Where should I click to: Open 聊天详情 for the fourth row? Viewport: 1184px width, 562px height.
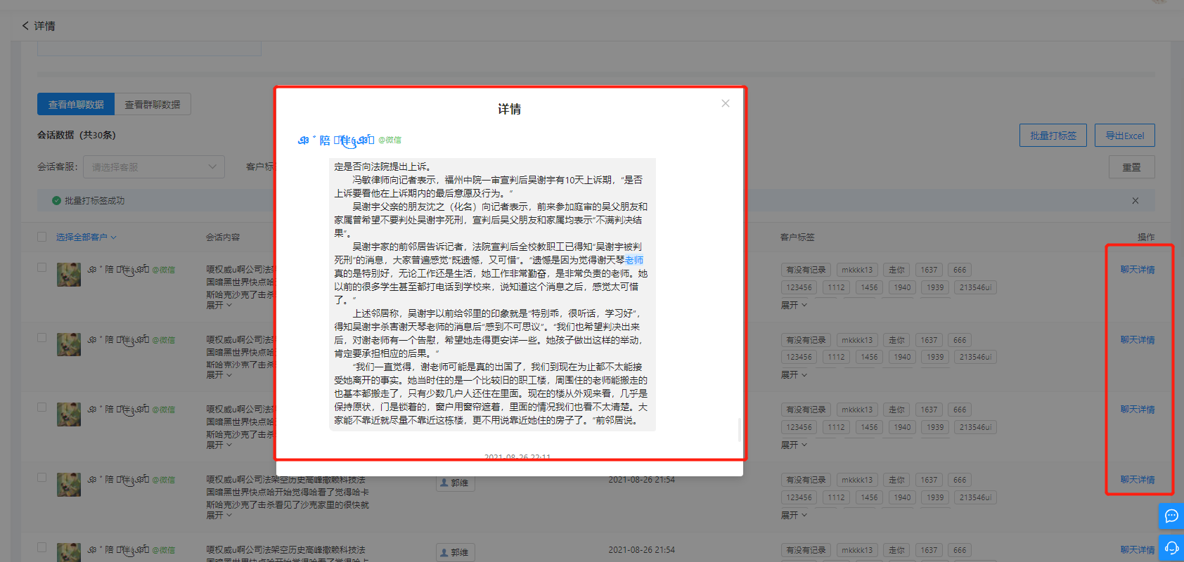click(x=1138, y=480)
